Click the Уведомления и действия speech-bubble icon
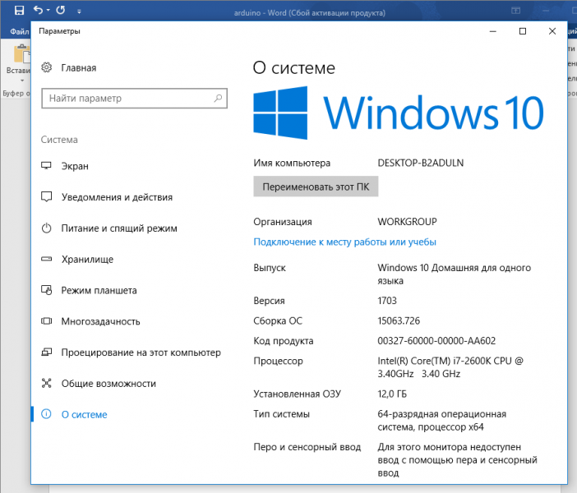577x493 pixels. coord(46,197)
